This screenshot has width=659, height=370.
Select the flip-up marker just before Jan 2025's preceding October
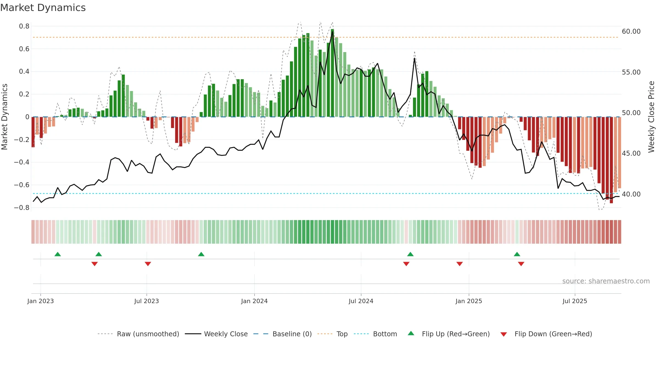(x=410, y=254)
